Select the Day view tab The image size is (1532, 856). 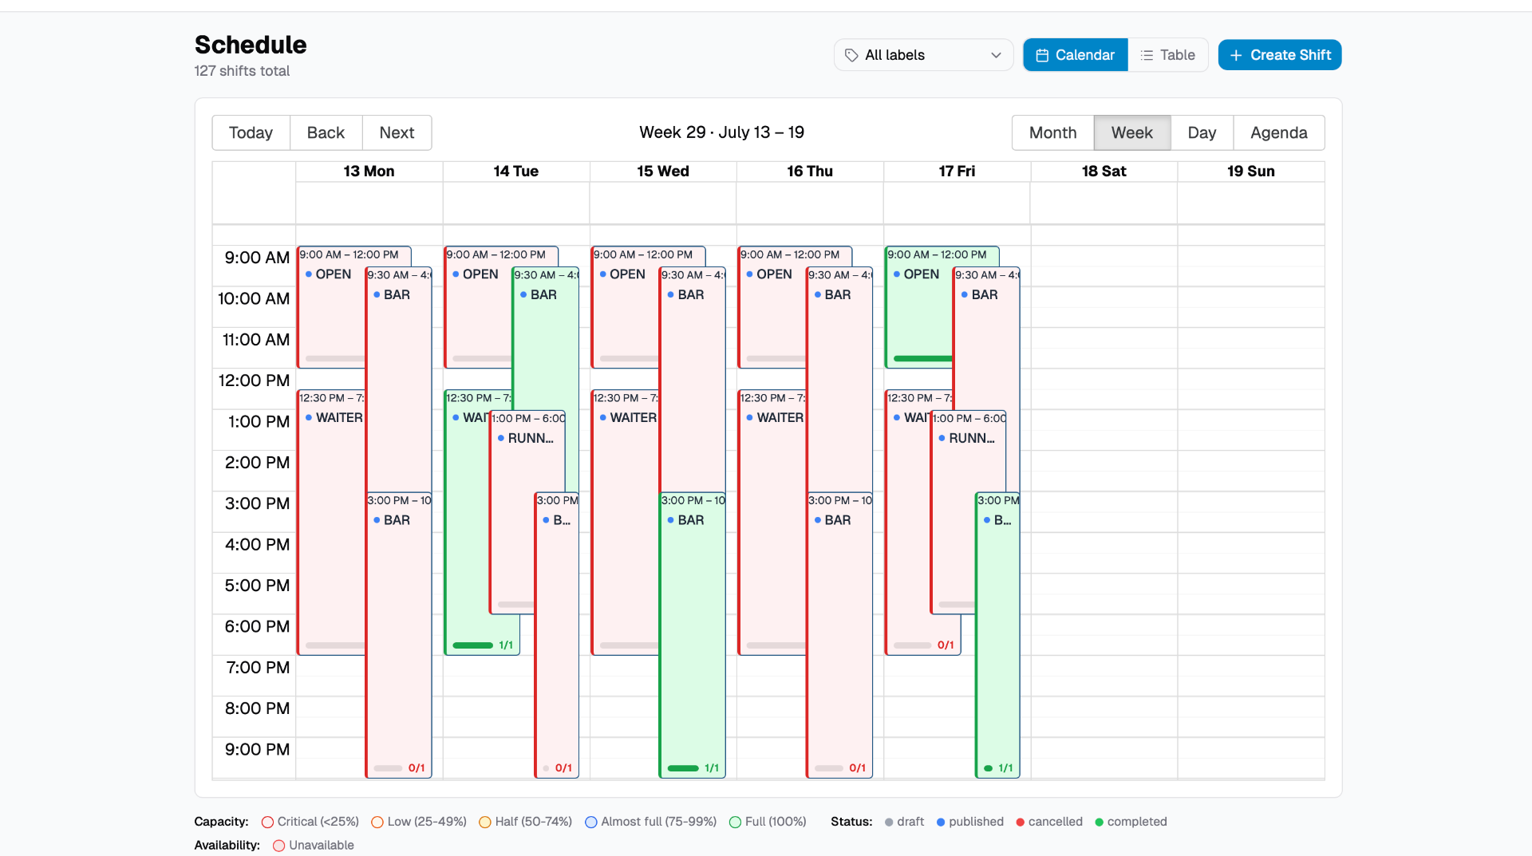[x=1202, y=132]
